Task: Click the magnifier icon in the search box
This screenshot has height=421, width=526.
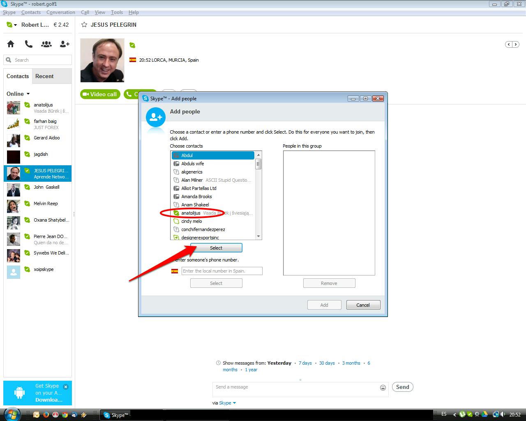Action: click(x=9, y=60)
